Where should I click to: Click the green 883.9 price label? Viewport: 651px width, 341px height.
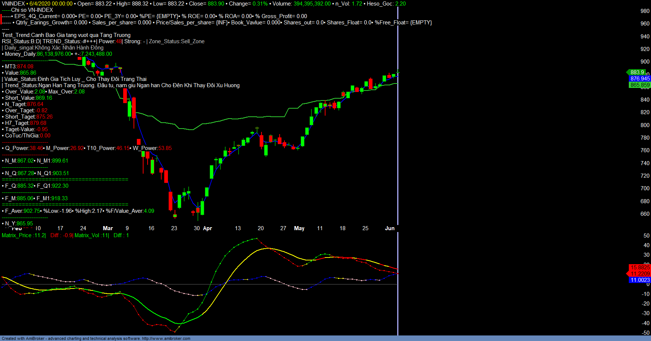pyautogui.click(x=637, y=72)
